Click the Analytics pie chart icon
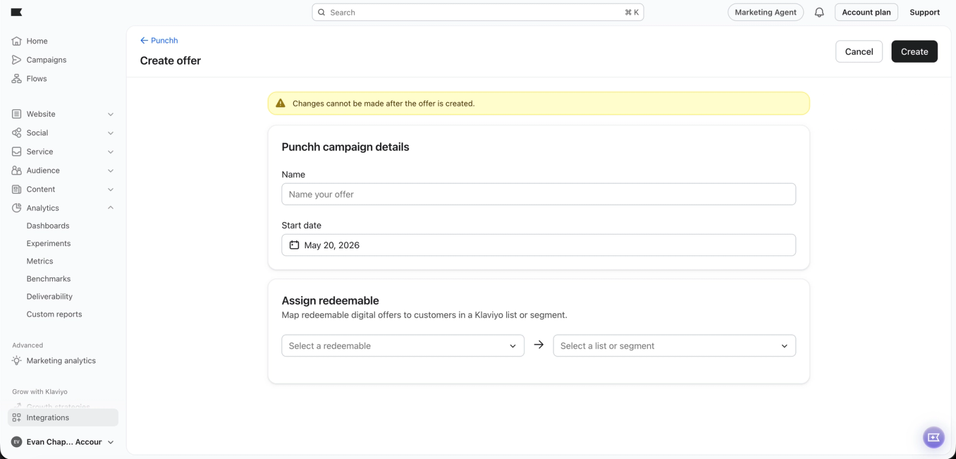This screenshot has height=459, width=956. pyautogui.click(x=17, y=208)
